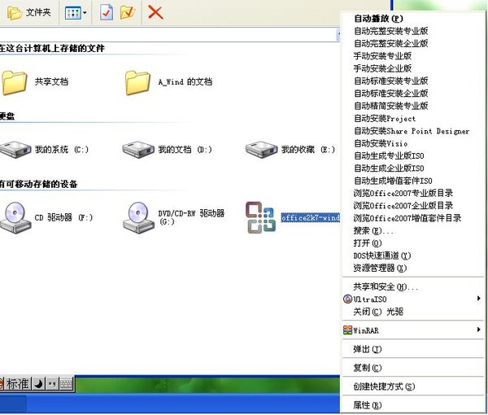
Task: Open the Views icon dropdown in toolbar
Action: pyautogui.click(x=76, y=13)
